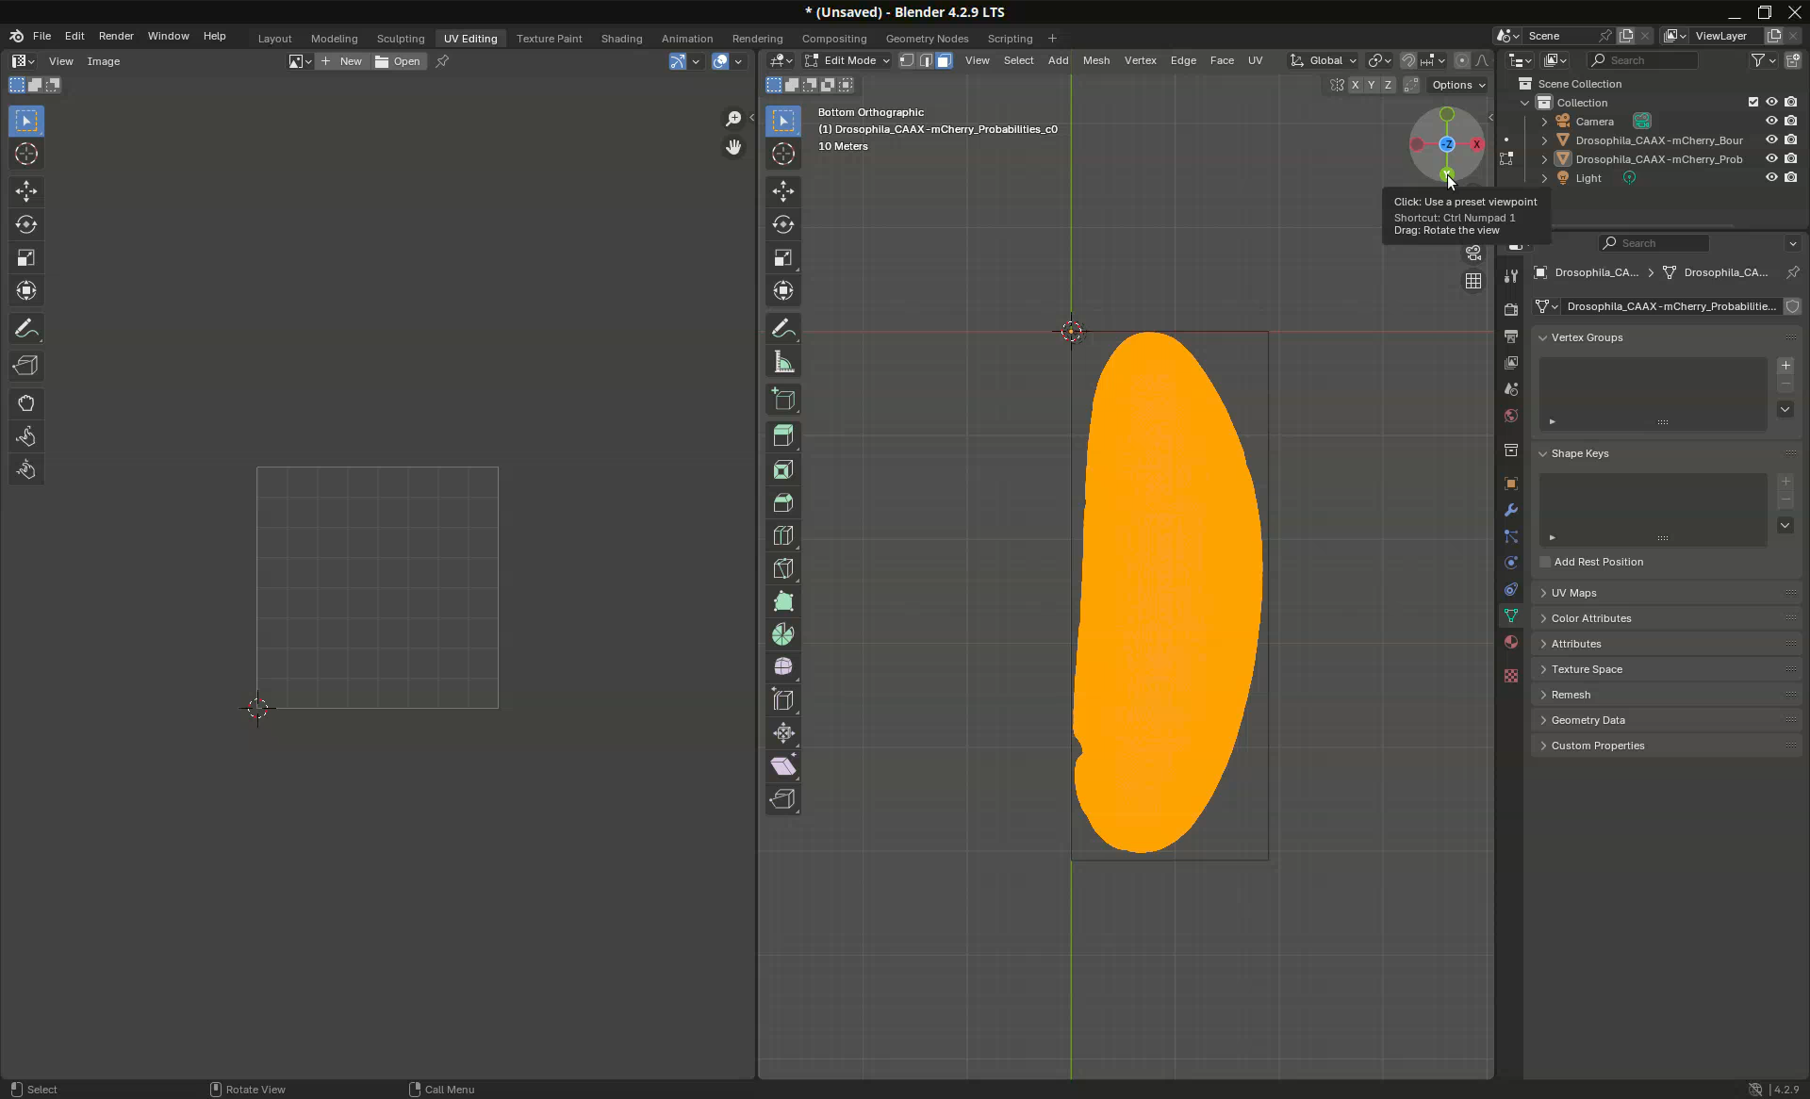Open the Mesh menu in 3D viewport
The width and height of the screenshot is (1810, 1099).
coord(1095,60)
